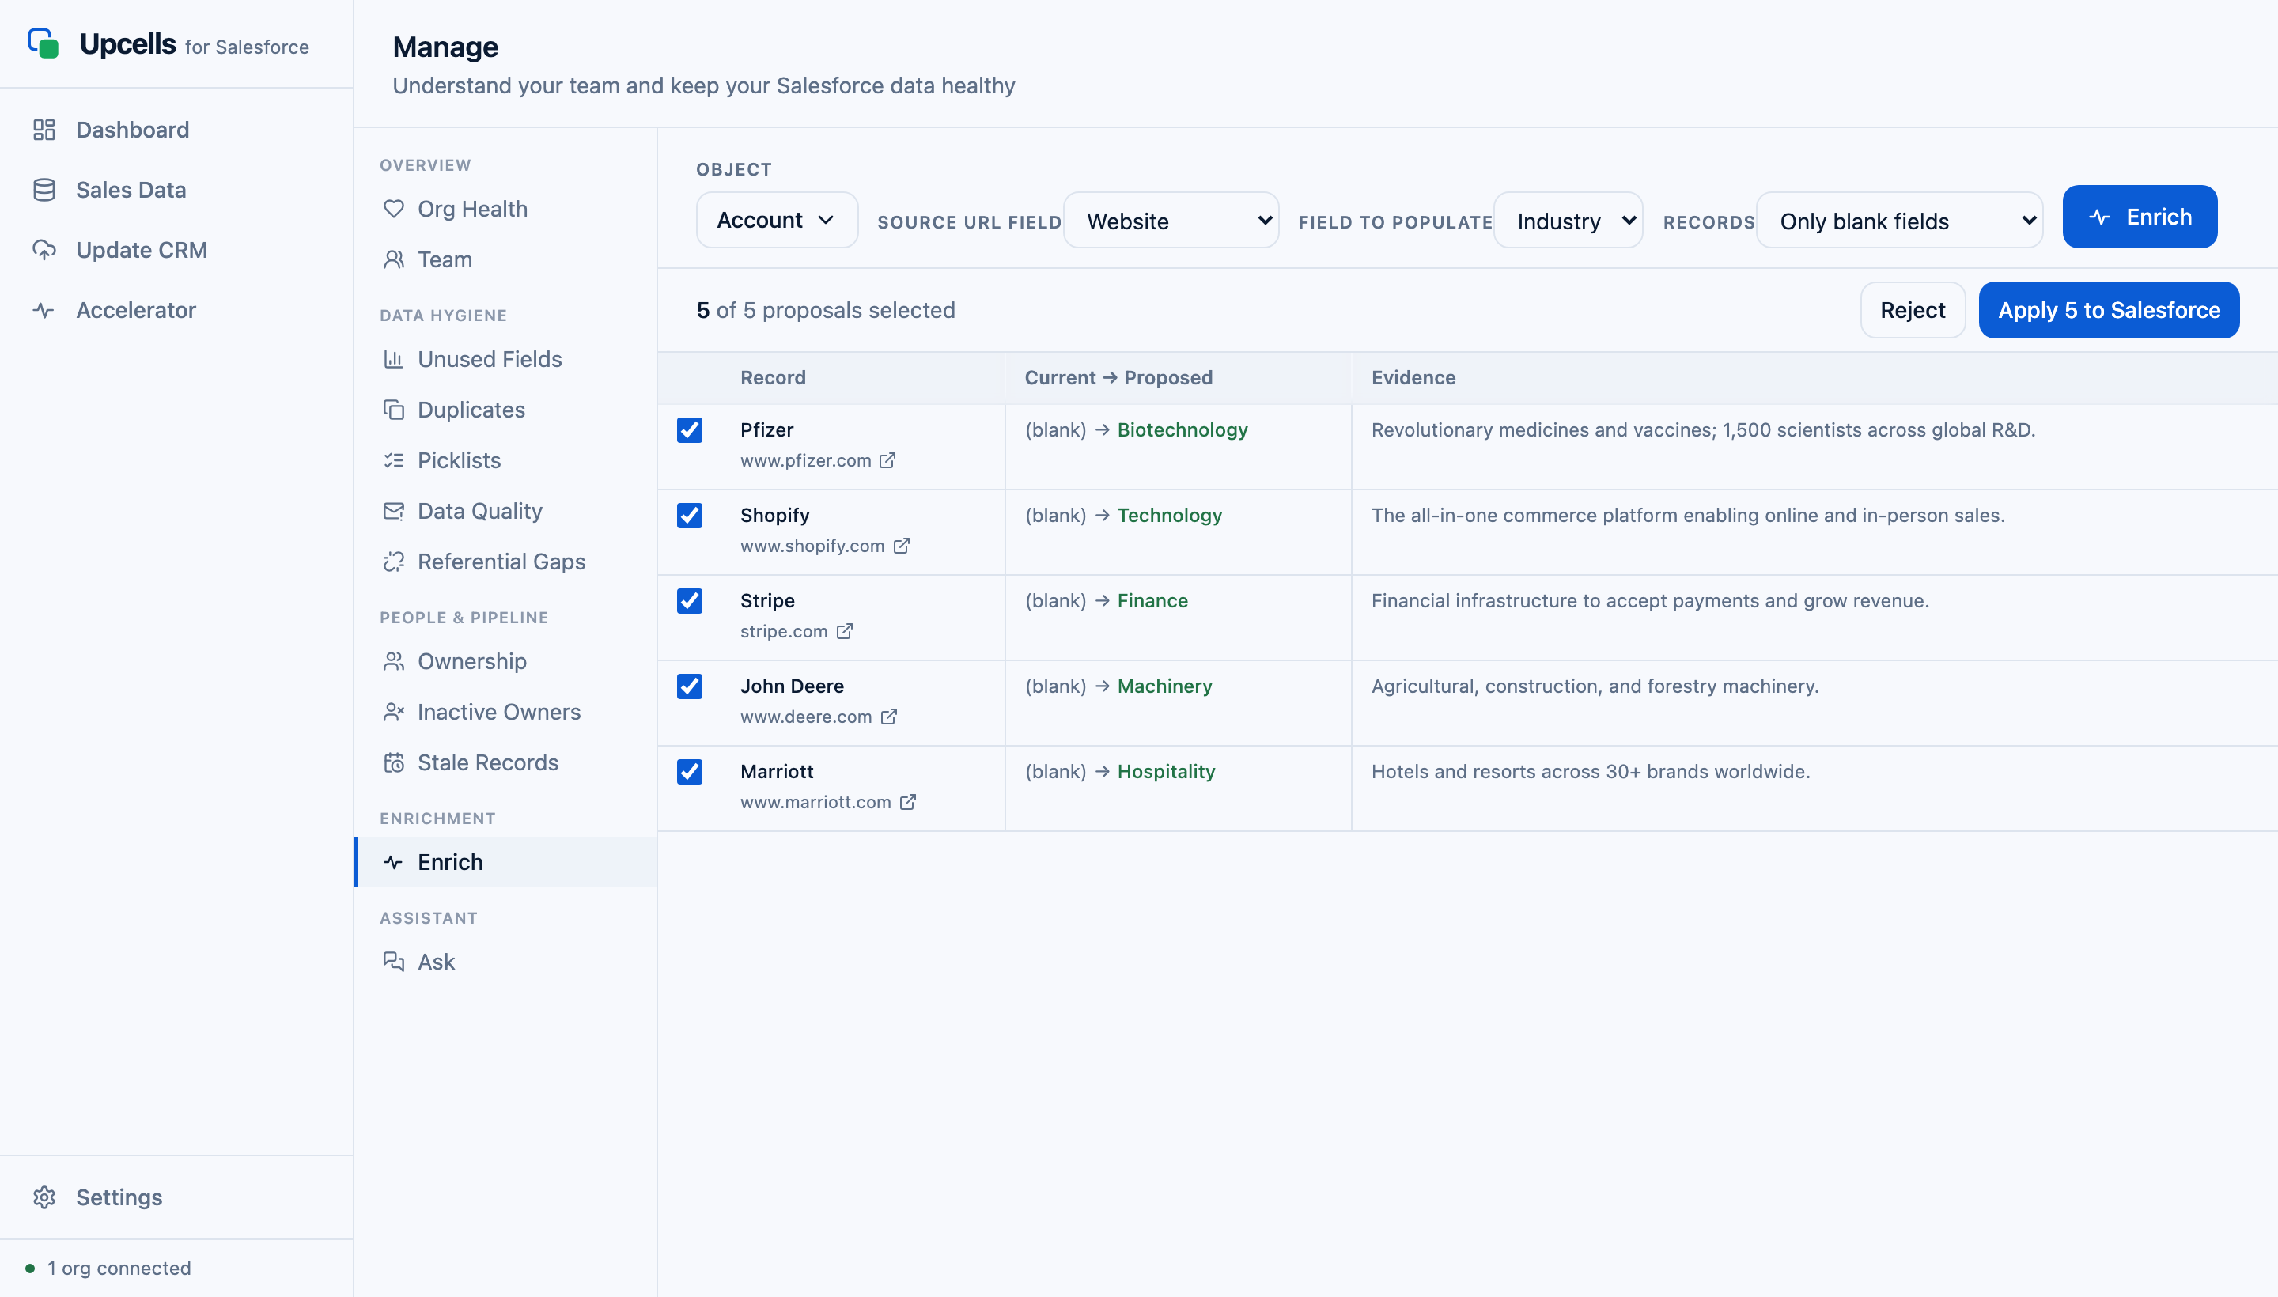Viewport: 2278px width, 1297px height.
Task: Select Stale Records under People & Pipeline
Action: click(x=506, y=762)
